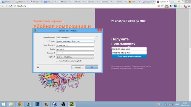Screen dimensions: 191x107
Task: Click the Password input field
Action: click(75, 53)
